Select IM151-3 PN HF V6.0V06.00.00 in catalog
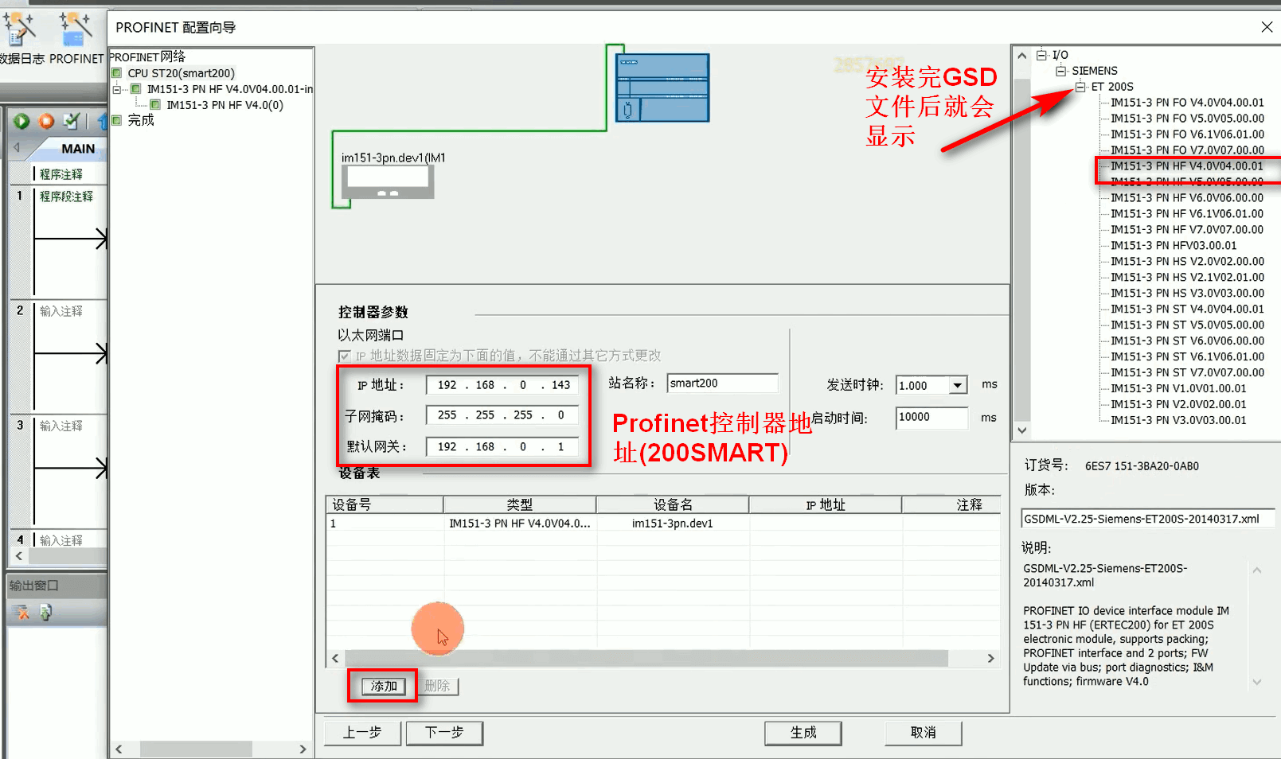 (x=1186, y=198)
